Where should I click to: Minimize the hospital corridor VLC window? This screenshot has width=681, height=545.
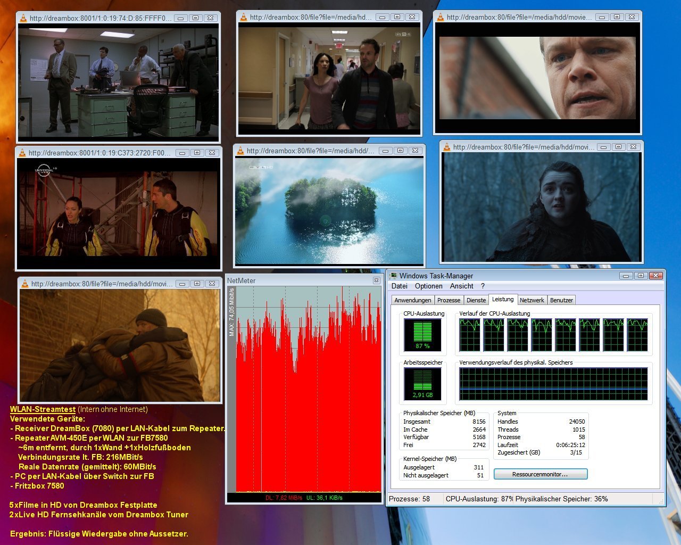[x=382, y=17]
